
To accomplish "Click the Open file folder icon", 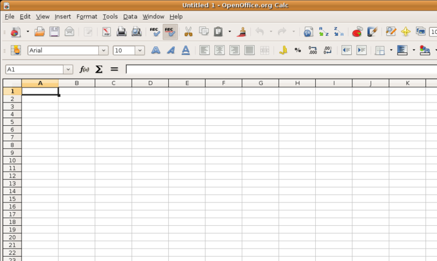I will point(40,31).
